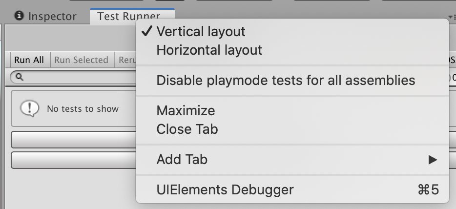
Task: Open UIElements Debugger from the menu
Action: [225, 189]
